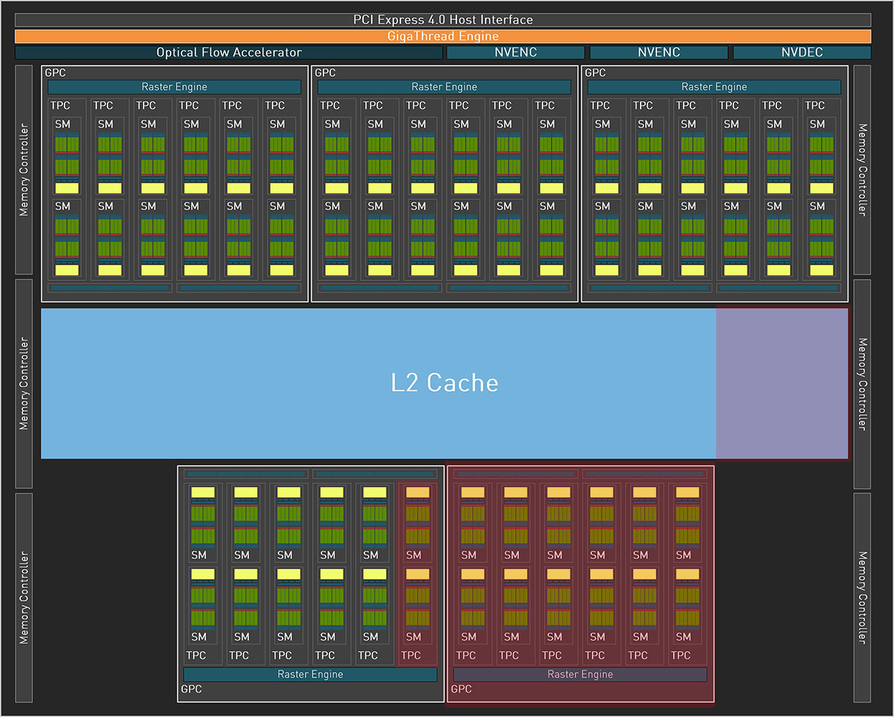Click the NVENC block beside NVDEC

coord(659,52)
